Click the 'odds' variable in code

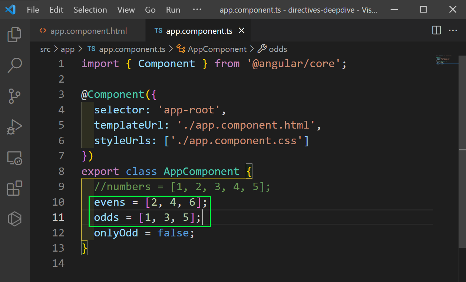coord(106,218)
